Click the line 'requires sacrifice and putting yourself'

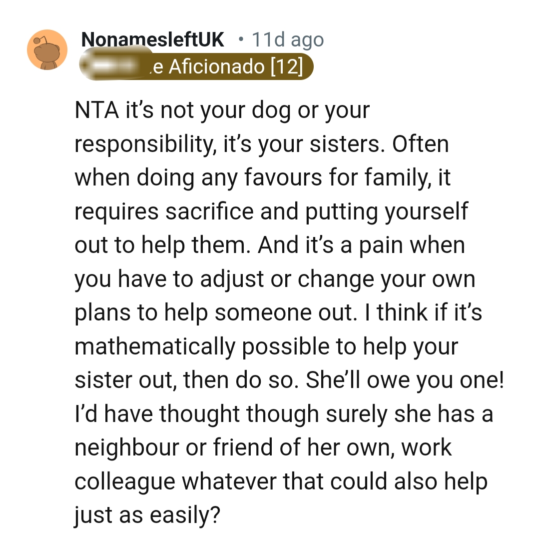click(x=271, y=211)
